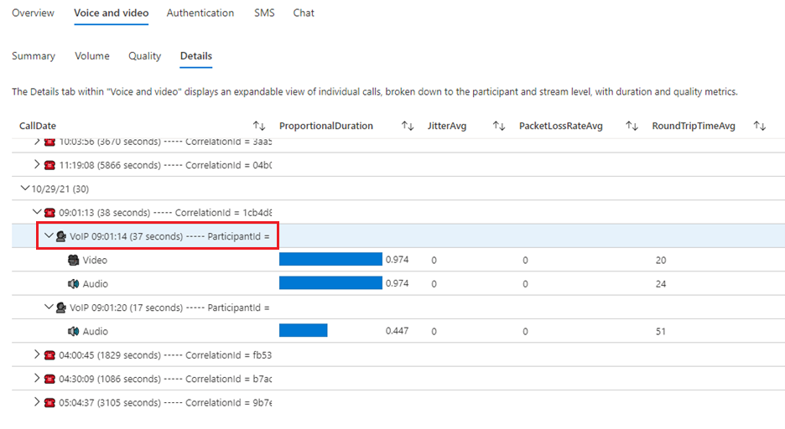785x429 pixels.
Task: Select the 10/29/21 (30) date label
Action: [60, 189]
